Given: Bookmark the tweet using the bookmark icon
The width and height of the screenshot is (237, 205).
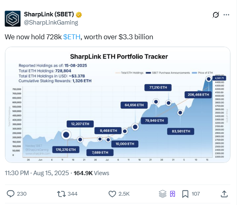Looking at the screenshot, I should [185, 194].
